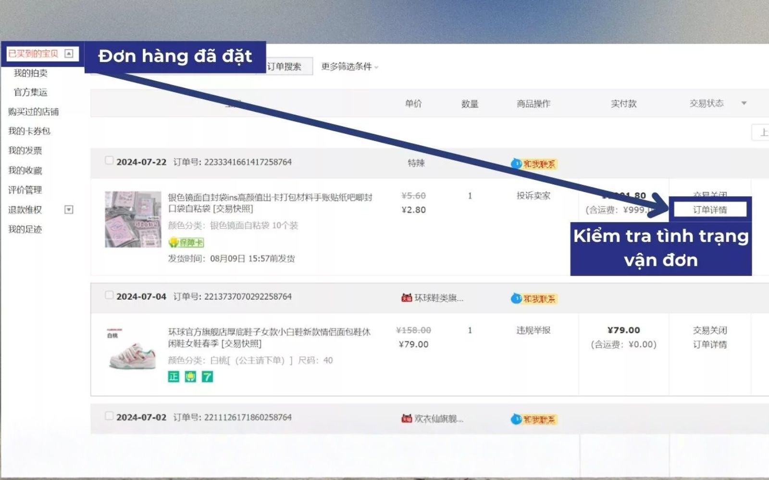Tick checkbox for order dated 2024-07-02
Screen dimensions: 769x480
(x=109, y=416)
